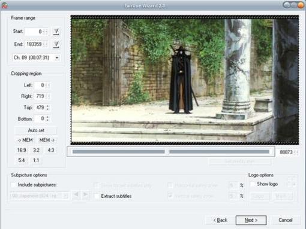
Task: Click the Auto set button
Action: pos(36,130)
